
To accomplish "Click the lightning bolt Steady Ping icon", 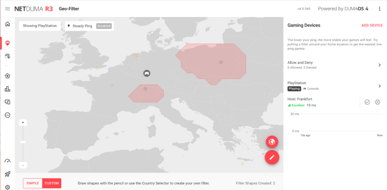I will (68, 25).
